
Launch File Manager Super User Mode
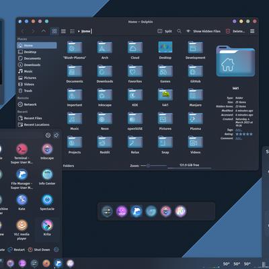click(x=22, y=179)
